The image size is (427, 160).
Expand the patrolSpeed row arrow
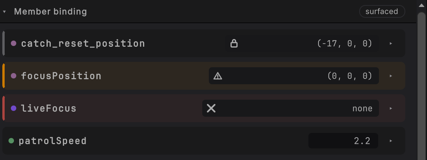391,141
